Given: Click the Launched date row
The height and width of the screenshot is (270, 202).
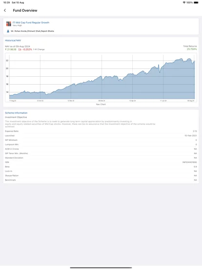Looking at the screenshot, I should (x=101, y=135).
